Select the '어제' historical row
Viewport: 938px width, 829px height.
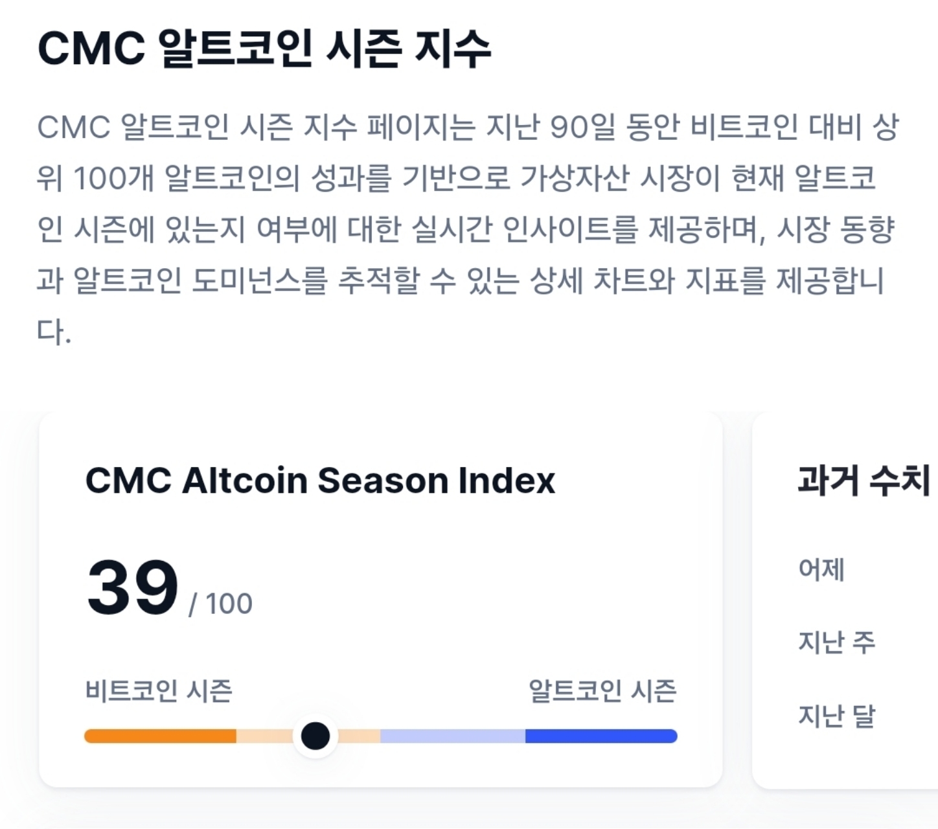[821, 569]
